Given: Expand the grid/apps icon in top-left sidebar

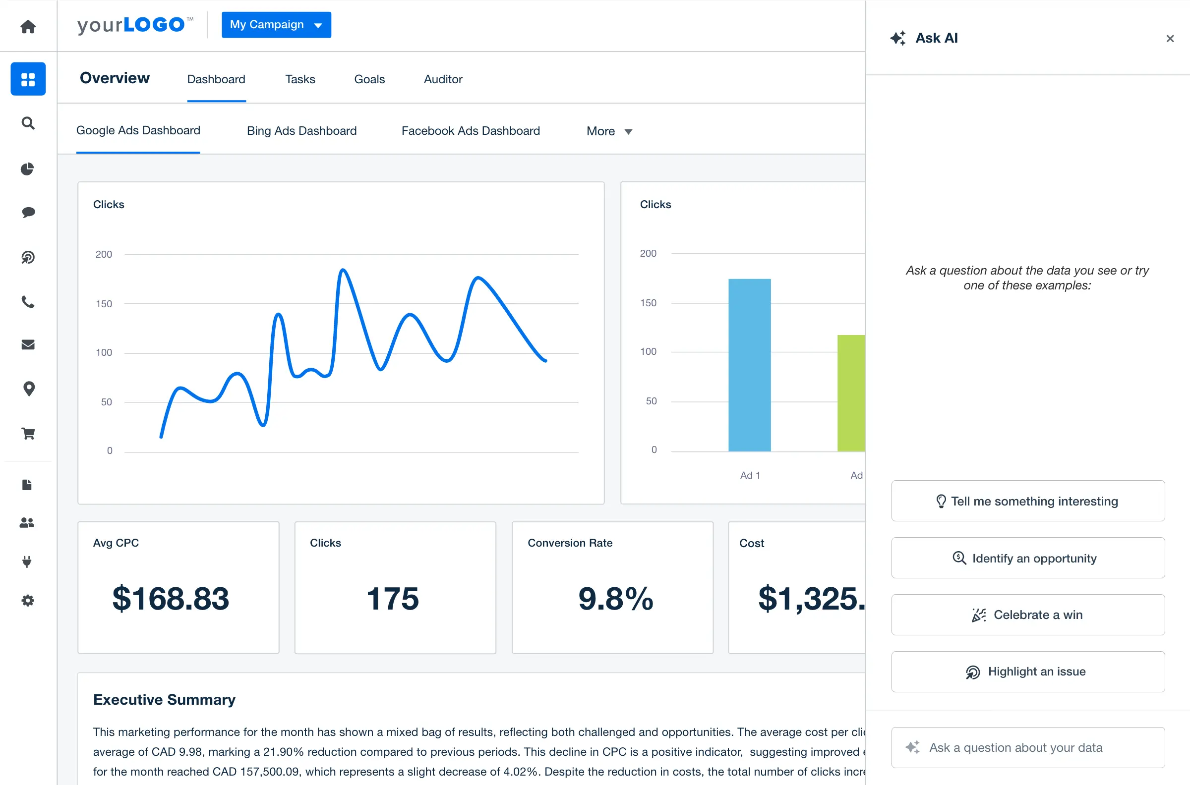Looking at the screenshot, I should [x=28, y=78].
